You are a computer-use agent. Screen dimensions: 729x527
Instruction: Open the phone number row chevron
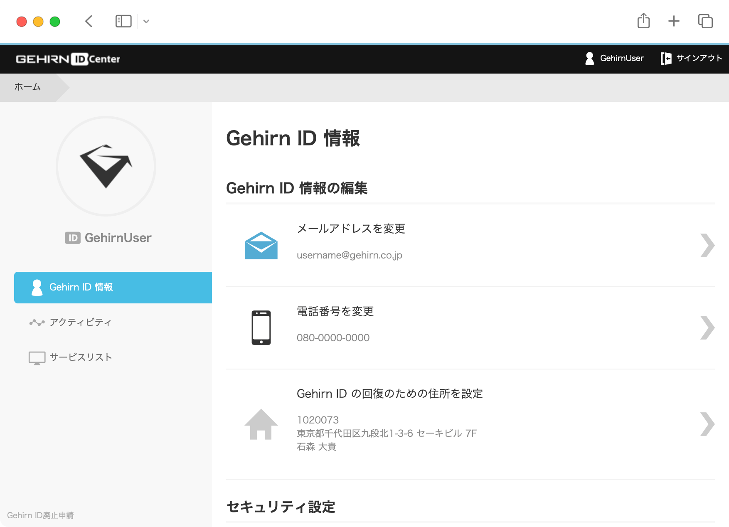[707, 328]
